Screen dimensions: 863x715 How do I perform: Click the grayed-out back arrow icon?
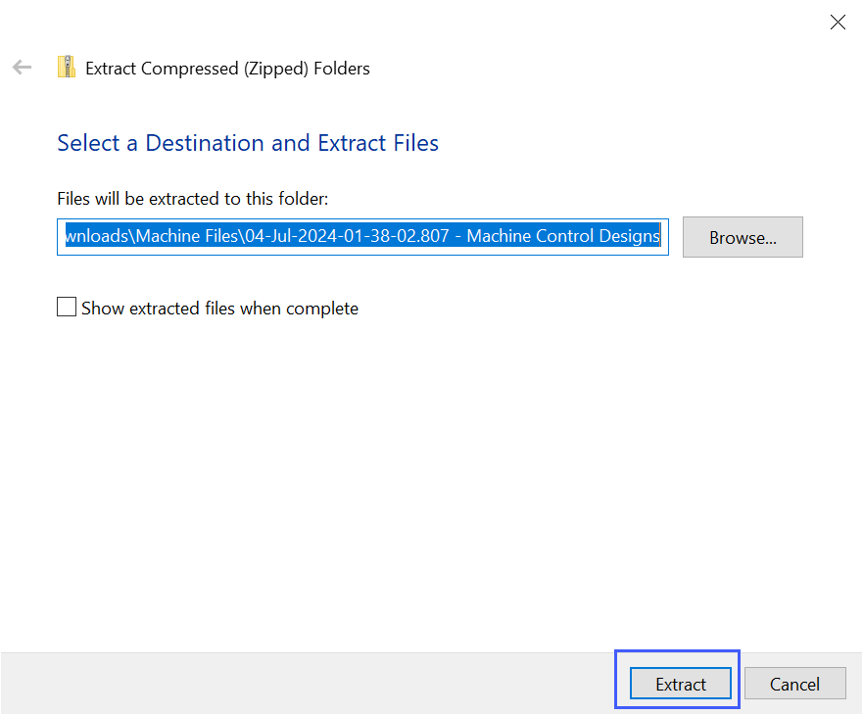point(22,68)
